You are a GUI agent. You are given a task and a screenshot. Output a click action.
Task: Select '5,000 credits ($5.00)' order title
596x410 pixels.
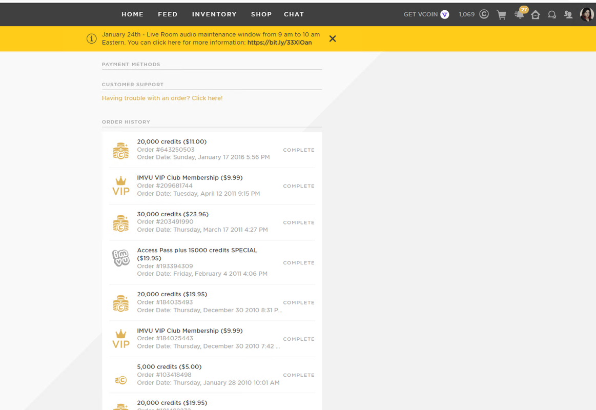(169, 367)
